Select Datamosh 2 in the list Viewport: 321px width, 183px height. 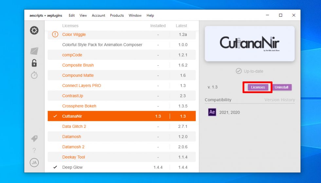click(x=122, y=147)
